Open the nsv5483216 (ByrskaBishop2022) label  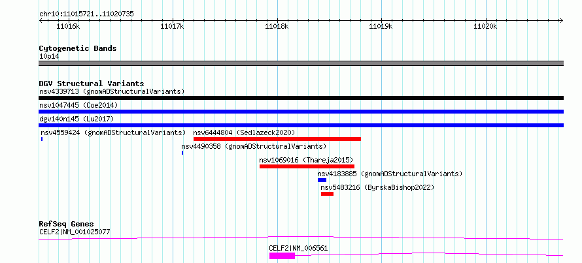point(377,187)
